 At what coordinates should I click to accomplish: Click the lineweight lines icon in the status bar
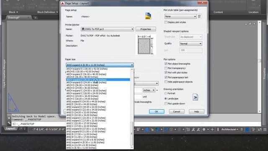coord(139,130)
